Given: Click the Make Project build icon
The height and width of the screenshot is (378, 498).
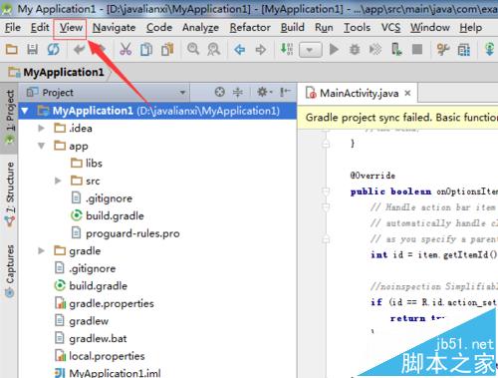Looking at the screenshot, I should 287,49.
